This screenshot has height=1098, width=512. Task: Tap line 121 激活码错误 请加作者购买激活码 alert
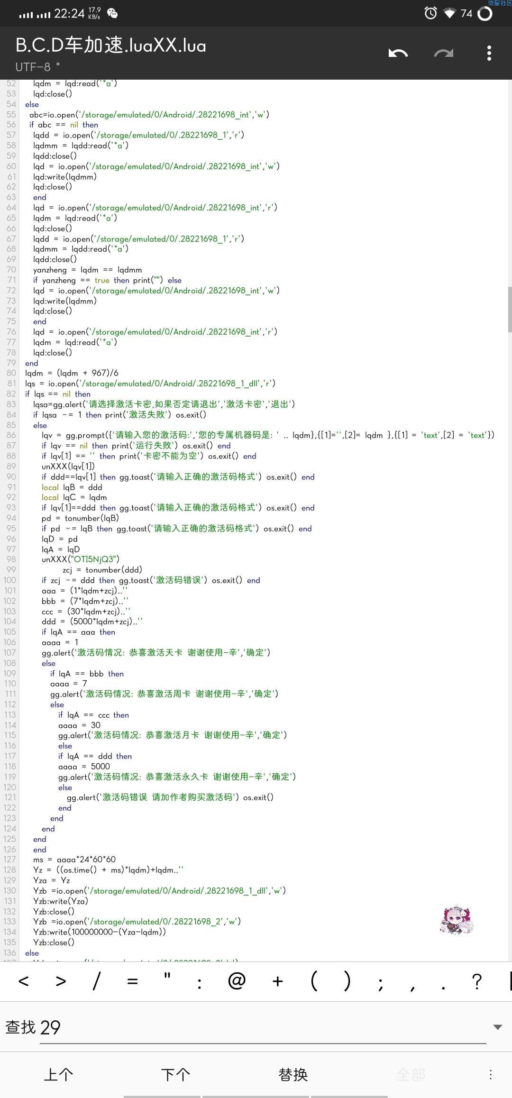click(x=170, y=797)
